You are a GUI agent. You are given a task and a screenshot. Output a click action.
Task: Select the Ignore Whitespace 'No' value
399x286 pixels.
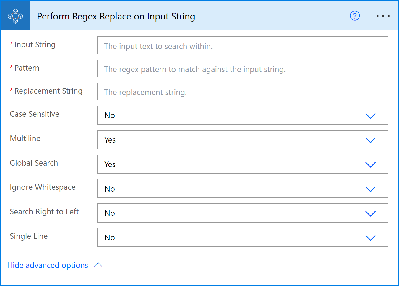[110, 189]
